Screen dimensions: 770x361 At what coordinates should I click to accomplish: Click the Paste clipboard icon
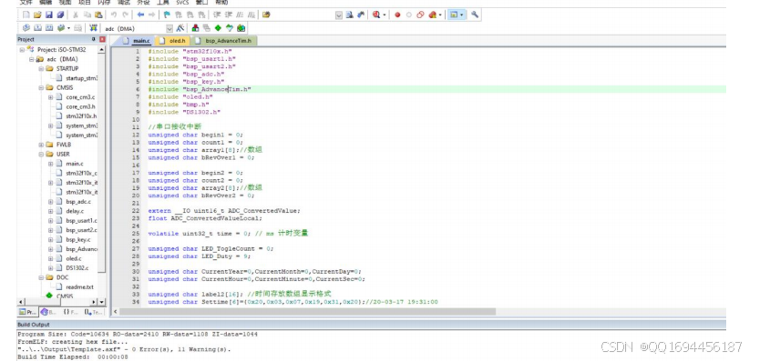[98, 15]
